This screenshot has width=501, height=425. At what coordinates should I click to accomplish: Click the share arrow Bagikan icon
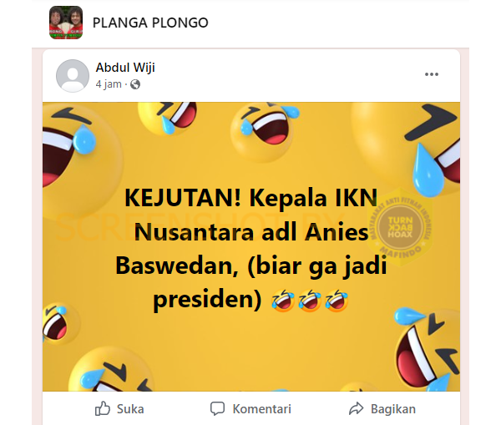[357, 408]
